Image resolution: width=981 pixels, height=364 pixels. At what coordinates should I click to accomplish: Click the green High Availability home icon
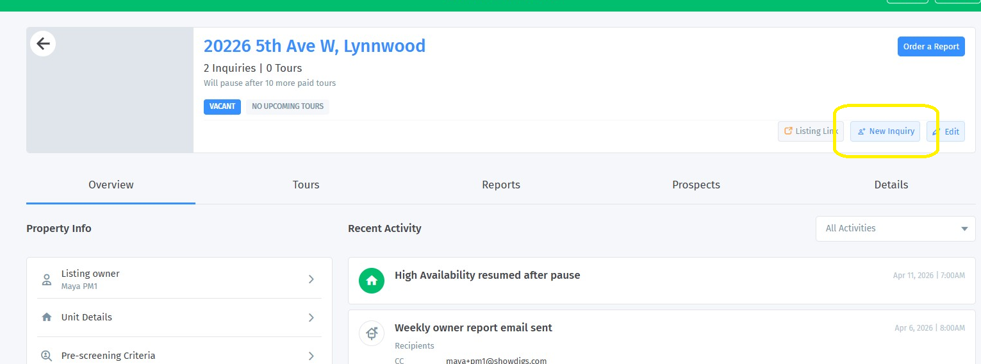click(372, 281)
